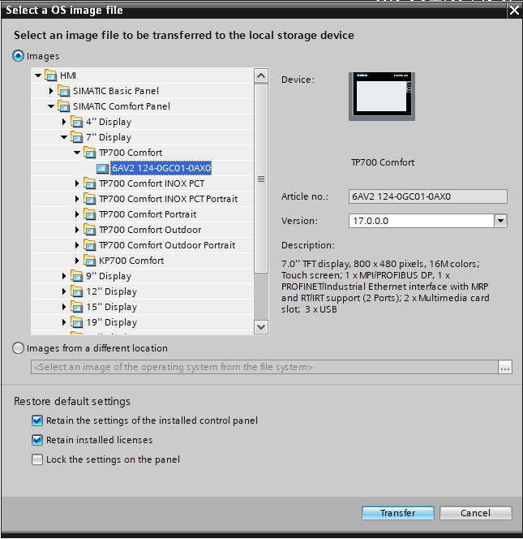Image resolution: width=523 pixels, height=539 pixels.
Task: Click the TP700 Comfort folder icon
Action: (x=90, y=153)
